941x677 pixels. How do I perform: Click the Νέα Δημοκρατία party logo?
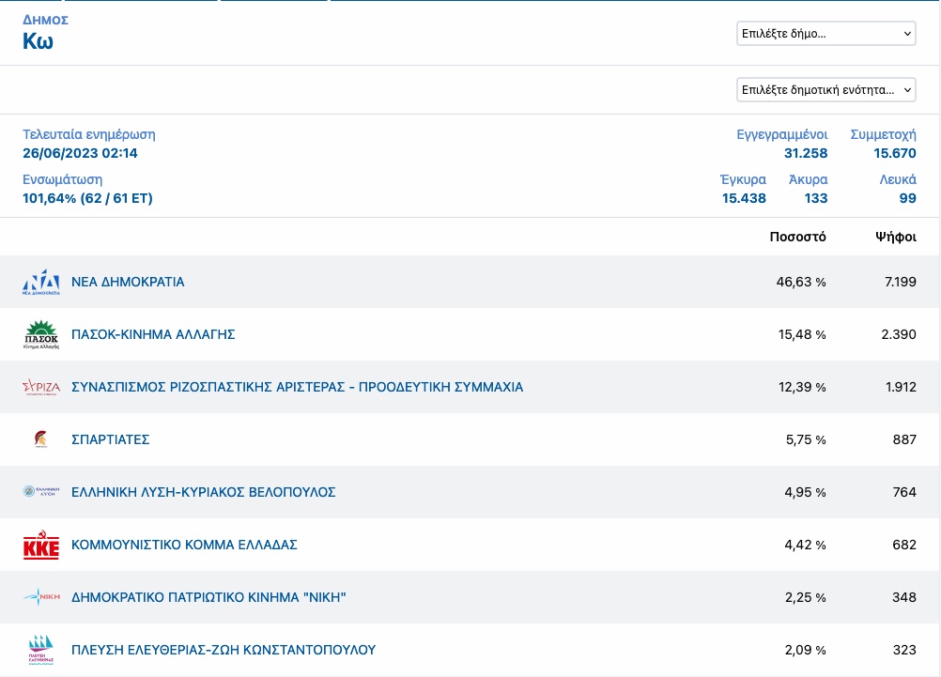(x=40, y=282)
